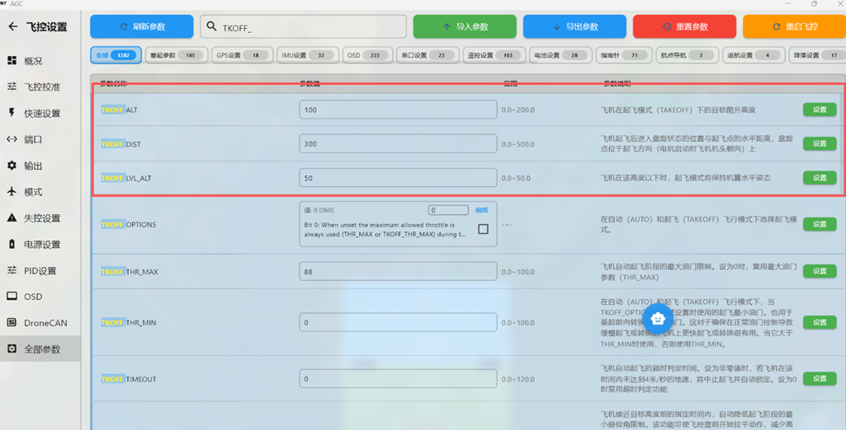The width and height of the screenshot is (846, 430).
Task: Switch to the OSD filter tab
Action: (x=367, y=56)
